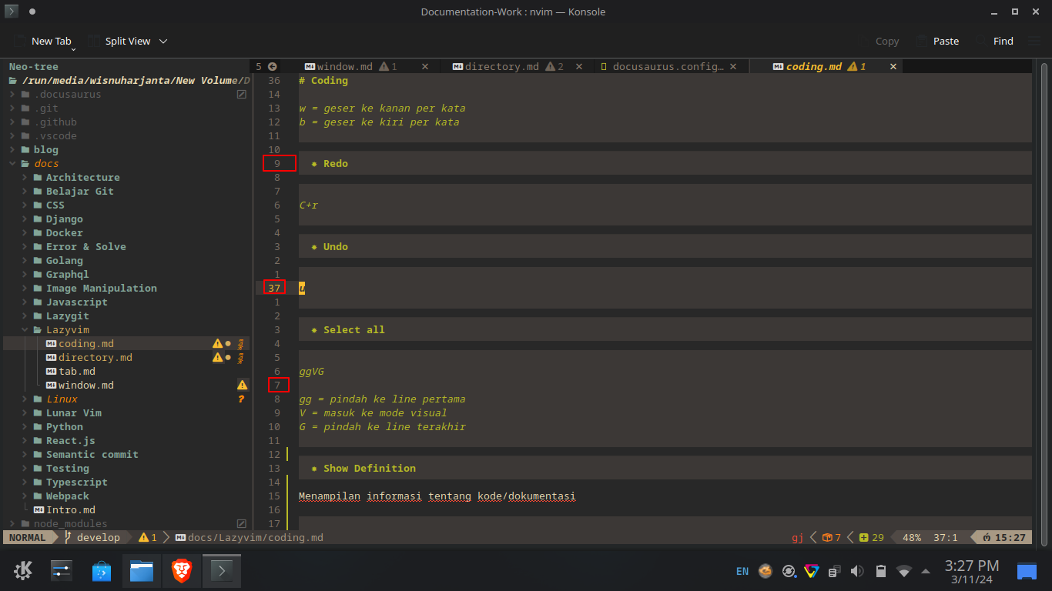Open the KDE application launcher
This screenshot has height=591, width=1052.
click(22, 570)
